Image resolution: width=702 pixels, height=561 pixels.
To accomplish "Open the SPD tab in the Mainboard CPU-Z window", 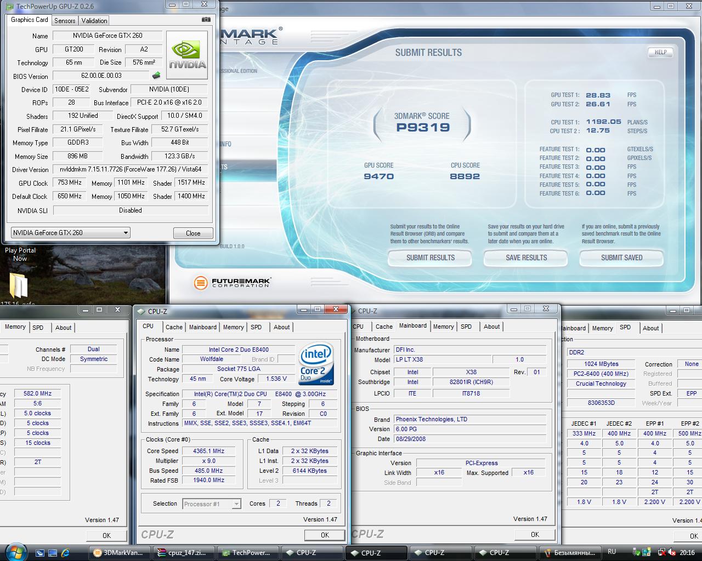I will [466, 327].
